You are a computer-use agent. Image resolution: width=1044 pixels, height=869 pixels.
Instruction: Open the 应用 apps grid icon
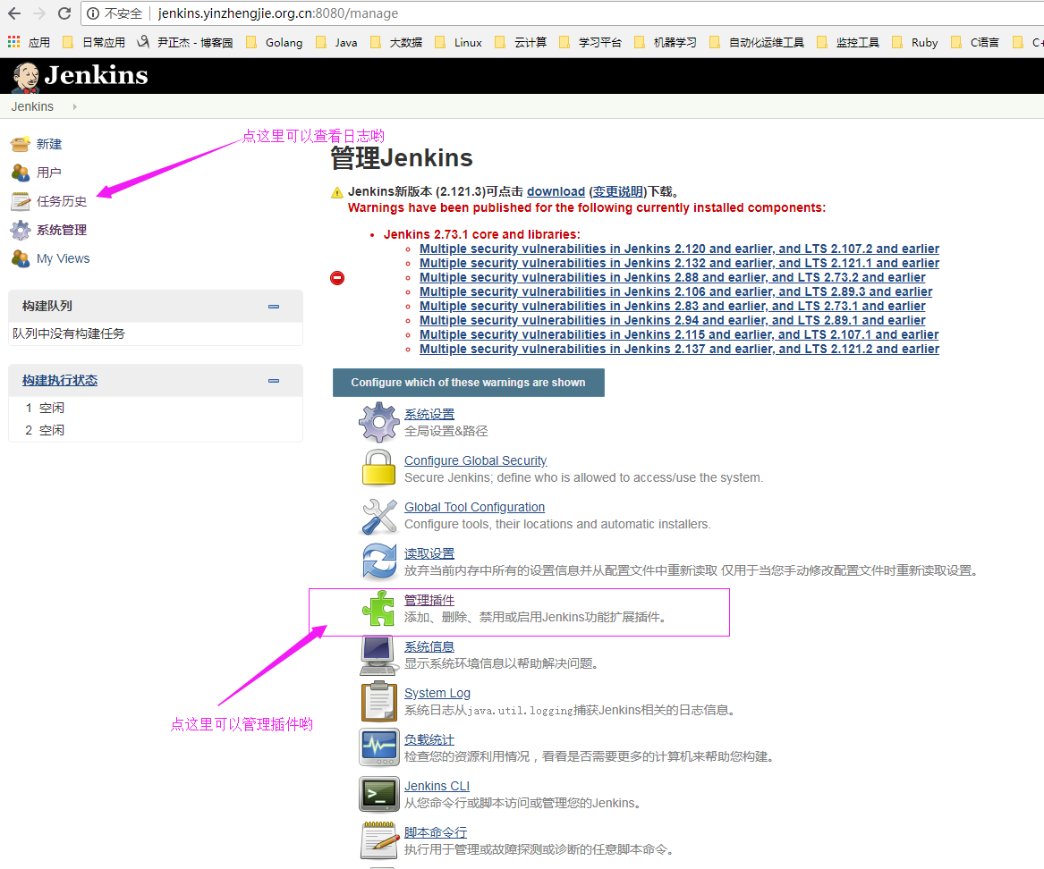click(14, 42)
